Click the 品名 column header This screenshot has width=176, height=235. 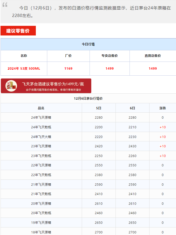tap(41, 108)
